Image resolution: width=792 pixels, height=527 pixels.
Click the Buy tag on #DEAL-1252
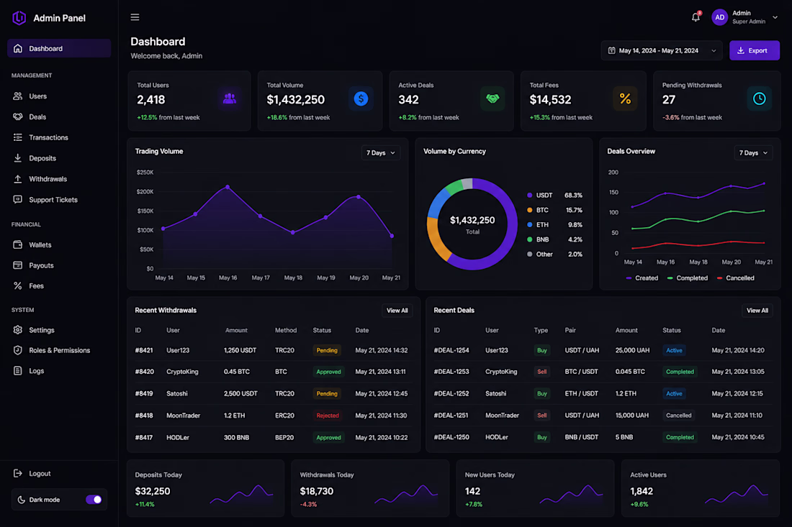[542, 393]
